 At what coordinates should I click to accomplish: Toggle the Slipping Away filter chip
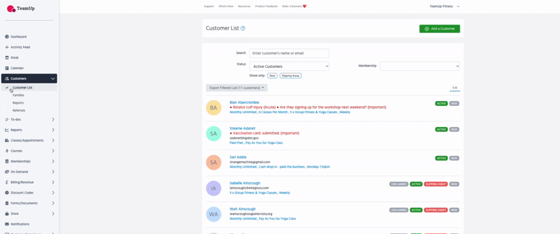point(291,75)
